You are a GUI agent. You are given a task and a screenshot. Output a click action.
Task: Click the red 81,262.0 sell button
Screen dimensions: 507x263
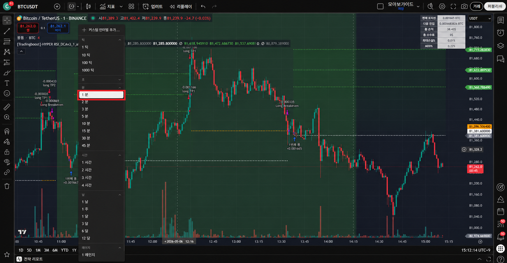(28, 28)
